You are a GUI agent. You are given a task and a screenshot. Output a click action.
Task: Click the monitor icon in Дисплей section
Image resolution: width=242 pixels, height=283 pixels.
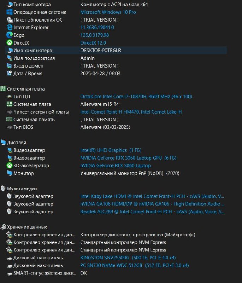tap(10, 173)
